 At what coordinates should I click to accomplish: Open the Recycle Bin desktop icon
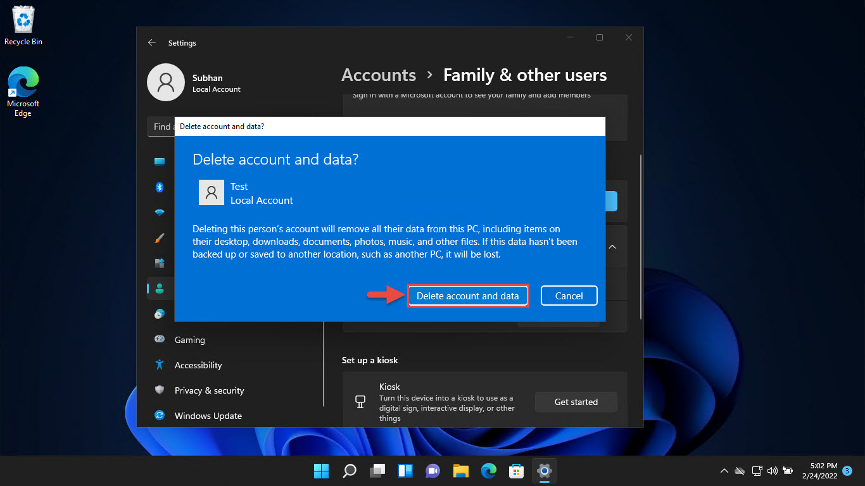pyautogui.click(x=23, y=26)
